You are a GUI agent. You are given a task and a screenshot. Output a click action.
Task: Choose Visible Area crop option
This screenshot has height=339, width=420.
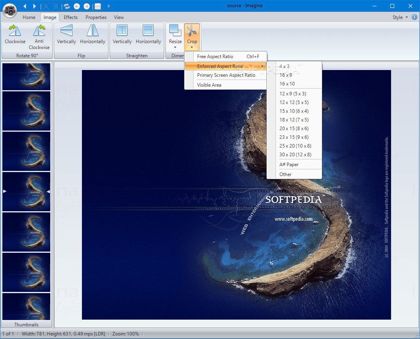226,85
